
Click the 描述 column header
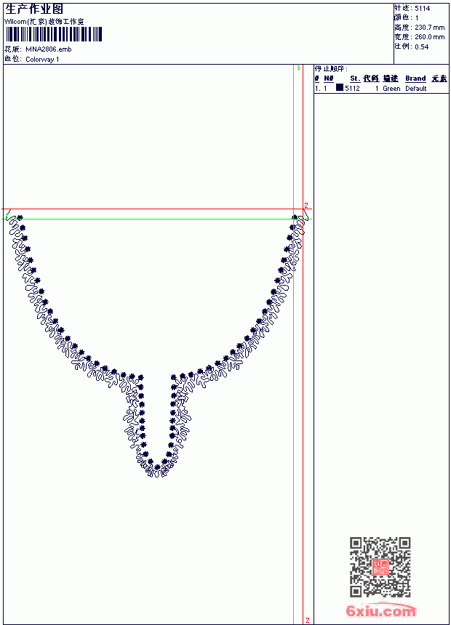click(x=391, y=78)
